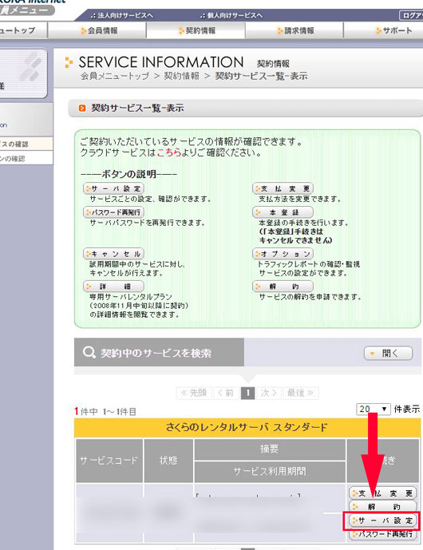The width and height of the screenshot is (423, 550).
Task: Click the magnifier icon beside 契約中のサービスを検索
Action: point(89,352)
